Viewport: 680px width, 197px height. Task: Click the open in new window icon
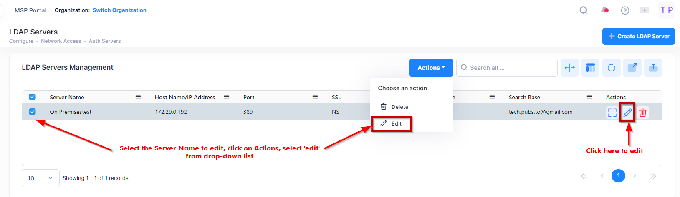pyautogui.click(x=632, y=68)
